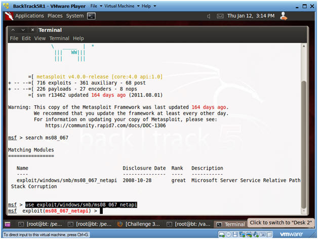Click the VMware network adapter status icon

(242, 234)
